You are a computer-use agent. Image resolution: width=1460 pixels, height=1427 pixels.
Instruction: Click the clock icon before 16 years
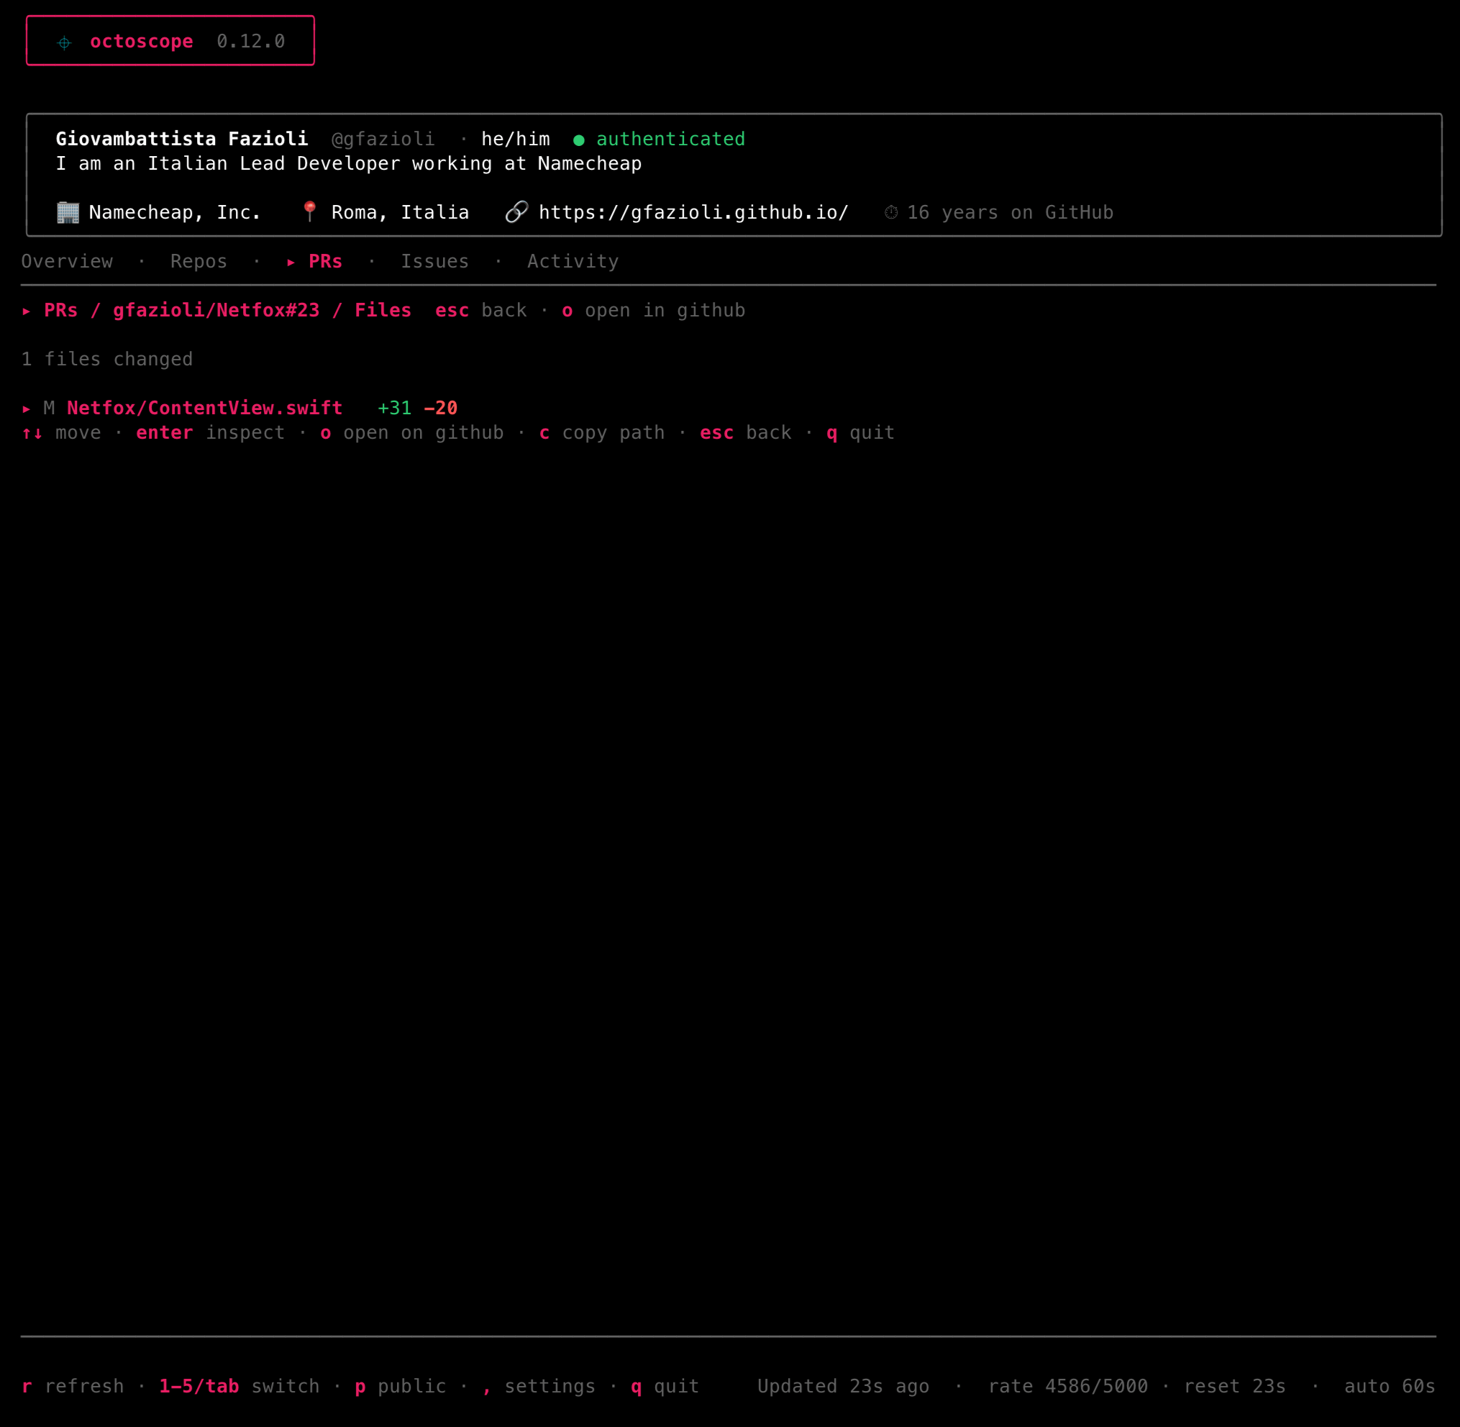coord(891,213)
